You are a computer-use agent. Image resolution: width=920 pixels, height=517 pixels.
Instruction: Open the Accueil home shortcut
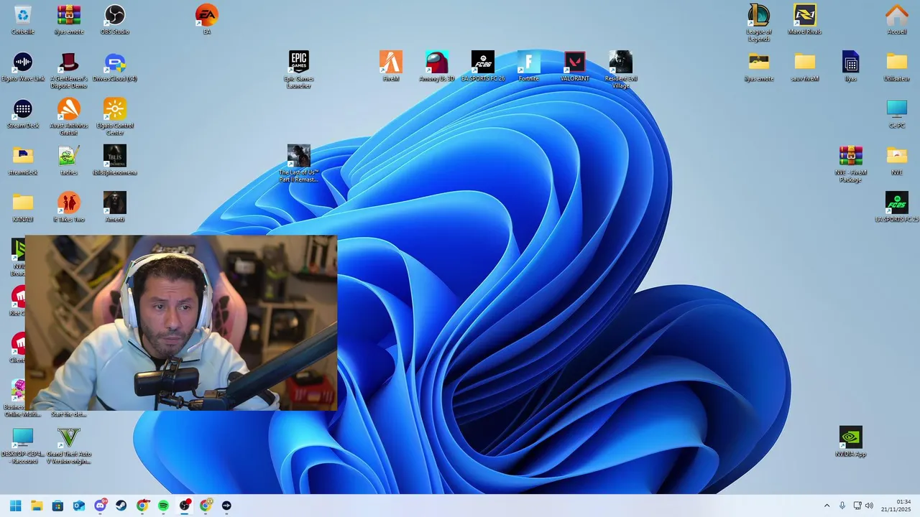897,15
